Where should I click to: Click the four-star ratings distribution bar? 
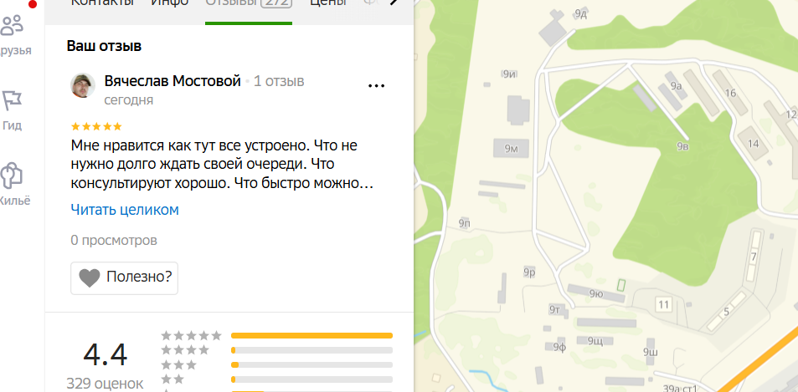[312, 350]
